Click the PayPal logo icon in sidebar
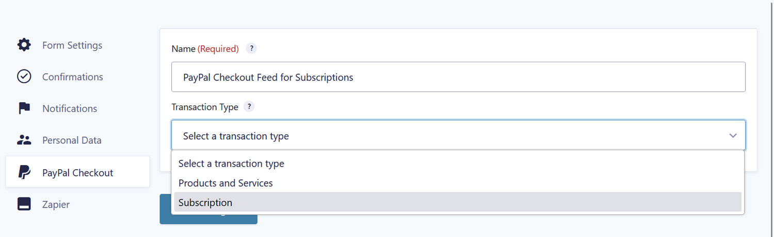The image size is (774, 237). coord(24,172)
